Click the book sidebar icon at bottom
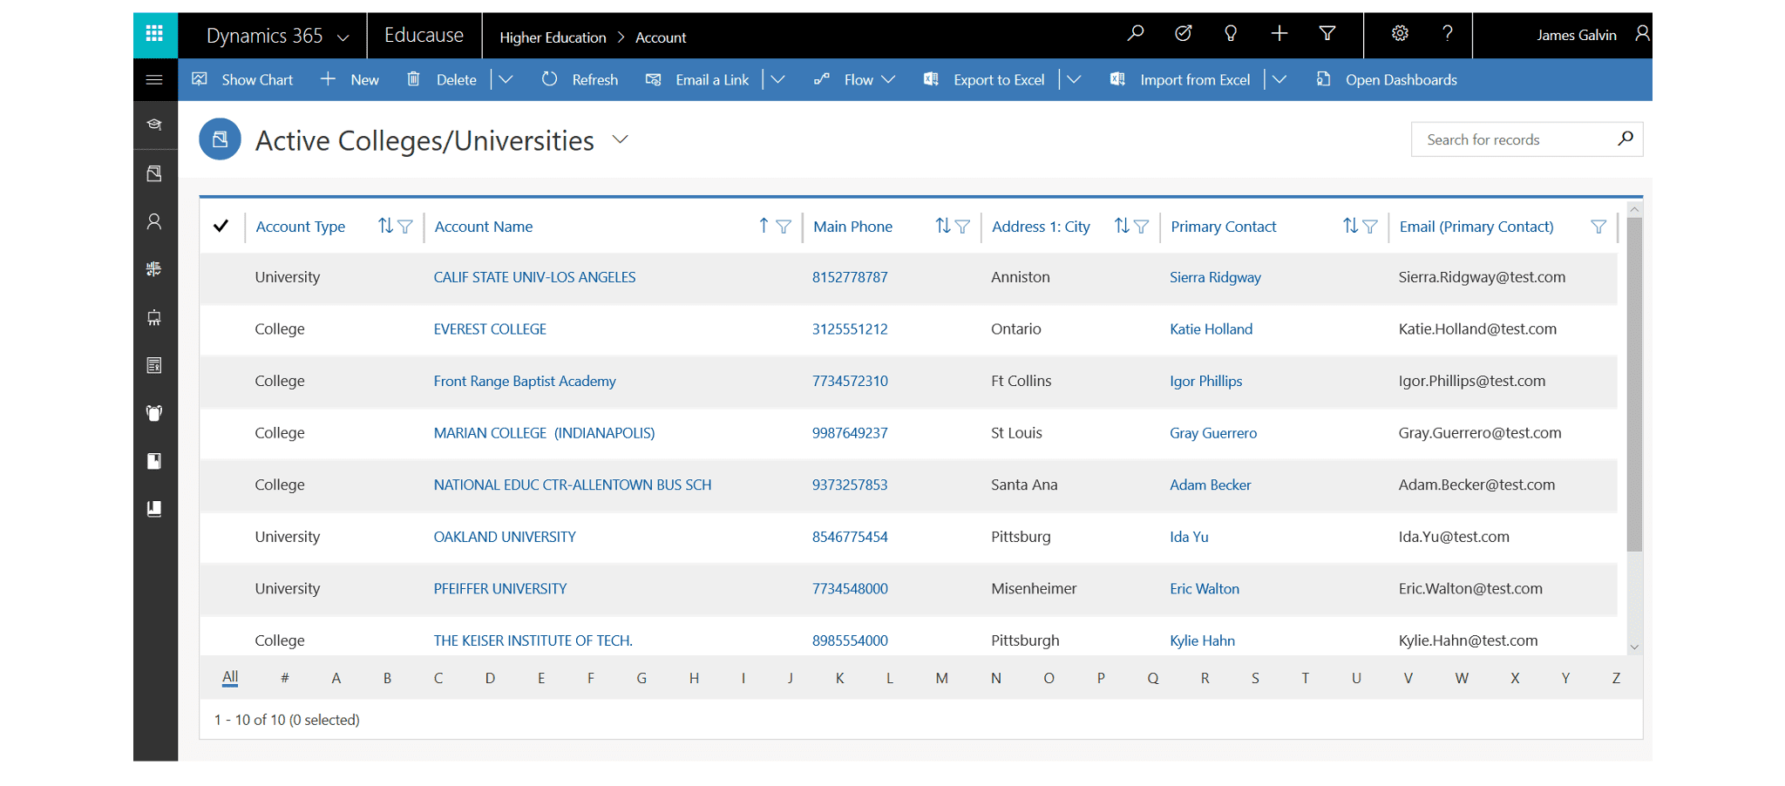 154,509
